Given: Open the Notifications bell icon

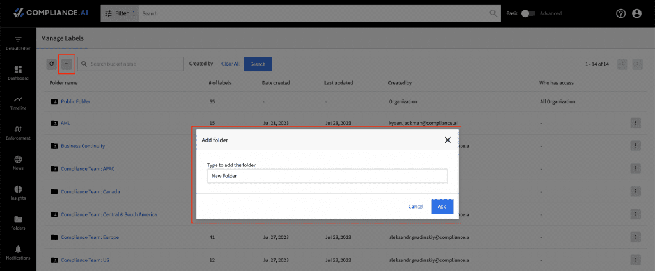Looking at the screenshot, I should coord(18,249).
